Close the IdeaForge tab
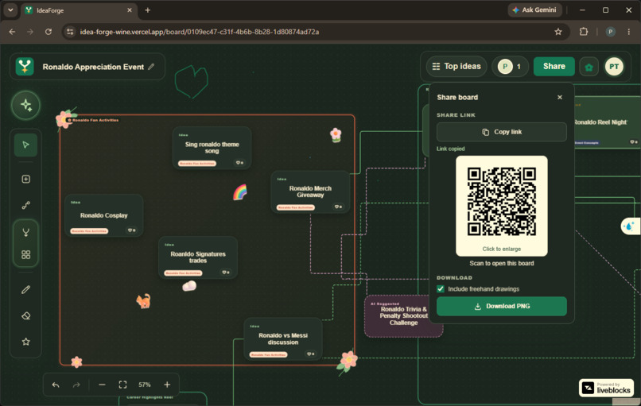Screen dimensions: 641x406 [x=130, y=10]
